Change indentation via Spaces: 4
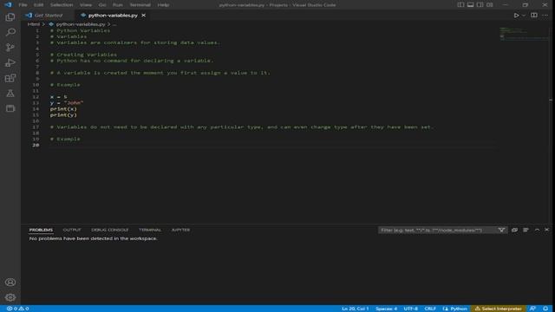The width and height of the screenshot is (555, 312). pos(386,309)
